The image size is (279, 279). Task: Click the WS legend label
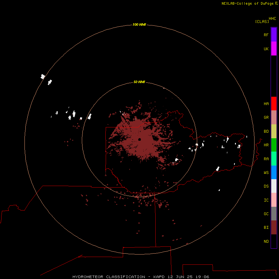click(x=266, y=172)
